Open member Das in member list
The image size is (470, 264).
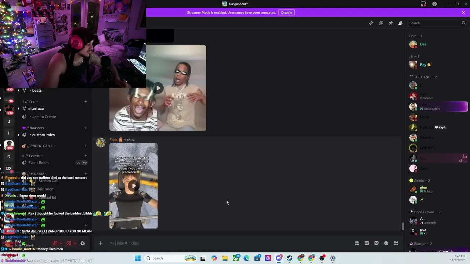pos(438,44)
